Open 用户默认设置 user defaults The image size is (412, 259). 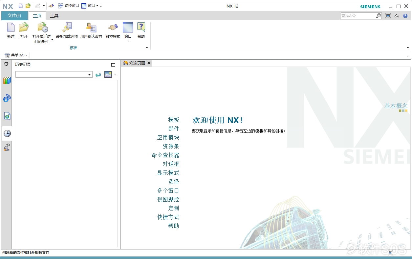point(91,31)
